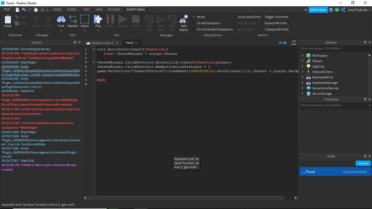Click the Expand All Folds button
The height and width of the screenshot is (209, 372).
(276, 23)
